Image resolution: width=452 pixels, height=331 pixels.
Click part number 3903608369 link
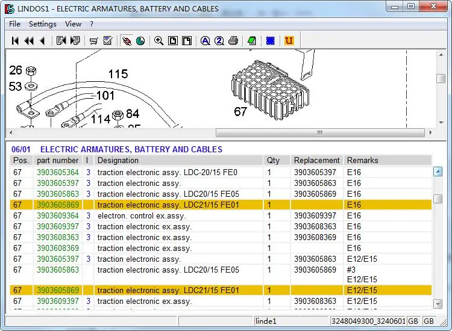(x=58, y=249)
